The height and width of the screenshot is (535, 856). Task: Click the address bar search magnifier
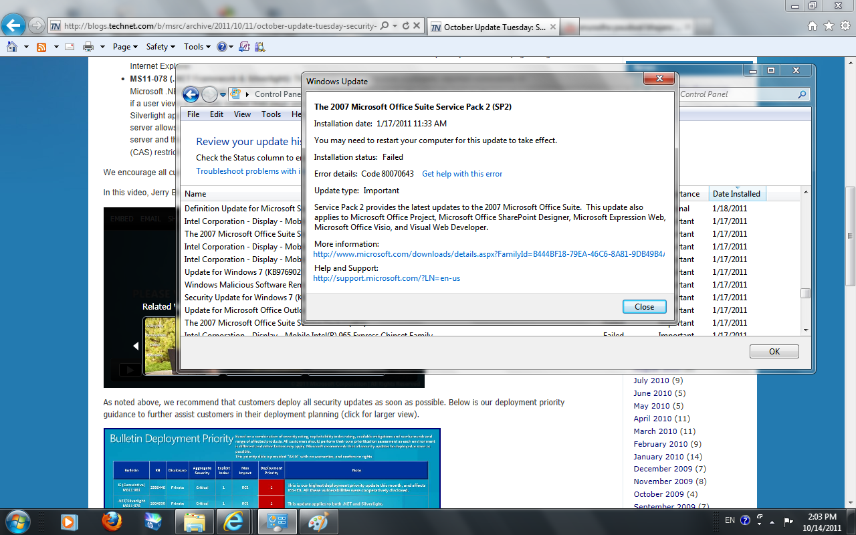point(385,26)
